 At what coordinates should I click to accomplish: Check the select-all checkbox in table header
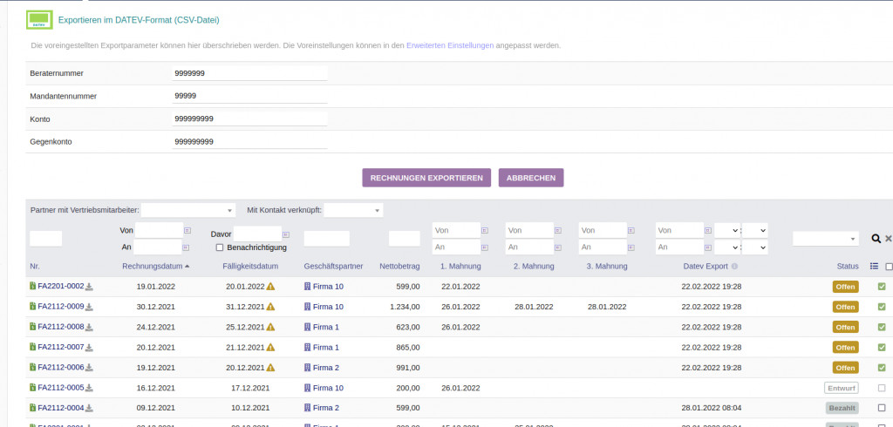(889, 267)
